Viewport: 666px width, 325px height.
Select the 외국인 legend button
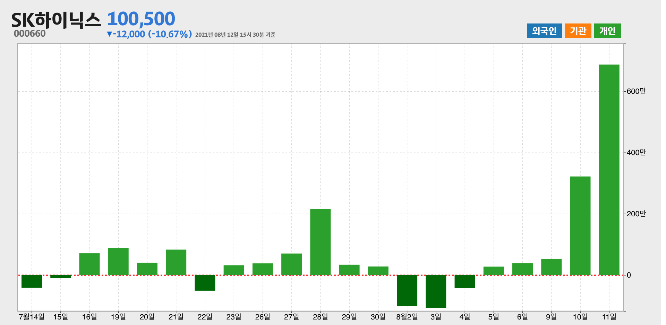(x=544, y=31)
